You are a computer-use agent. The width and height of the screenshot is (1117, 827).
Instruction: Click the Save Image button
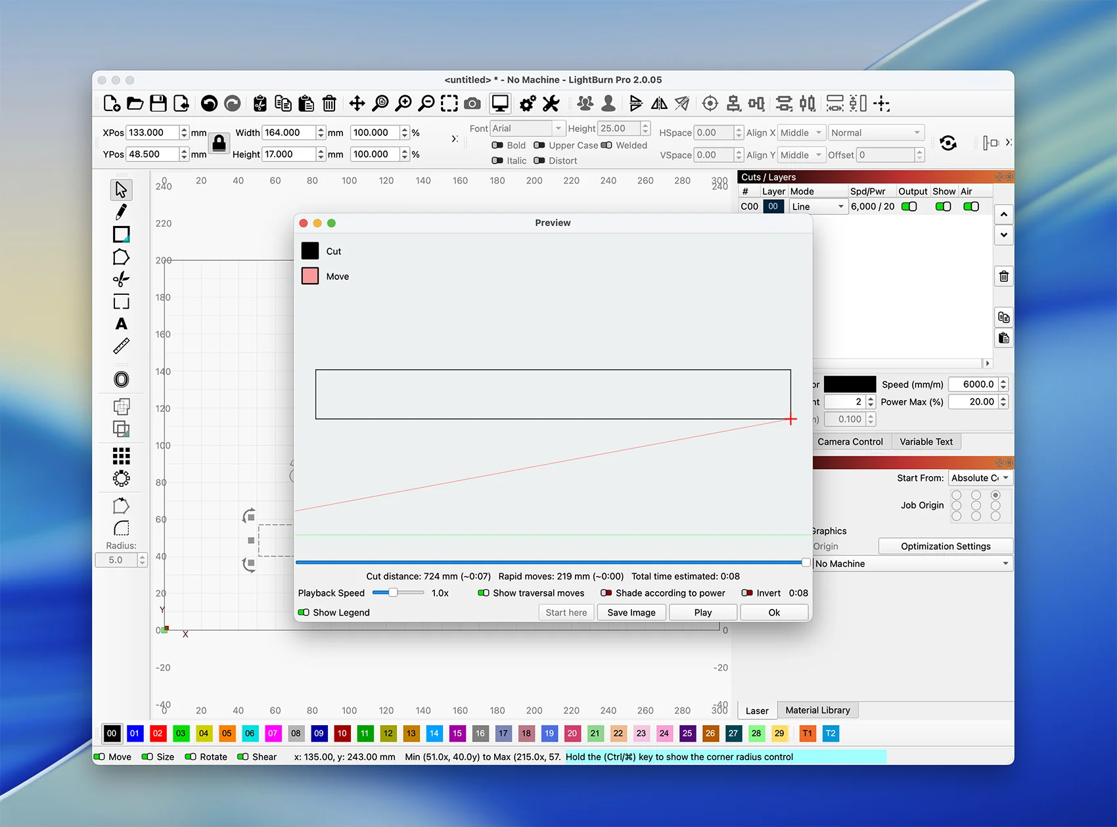(x=631, y=613)
